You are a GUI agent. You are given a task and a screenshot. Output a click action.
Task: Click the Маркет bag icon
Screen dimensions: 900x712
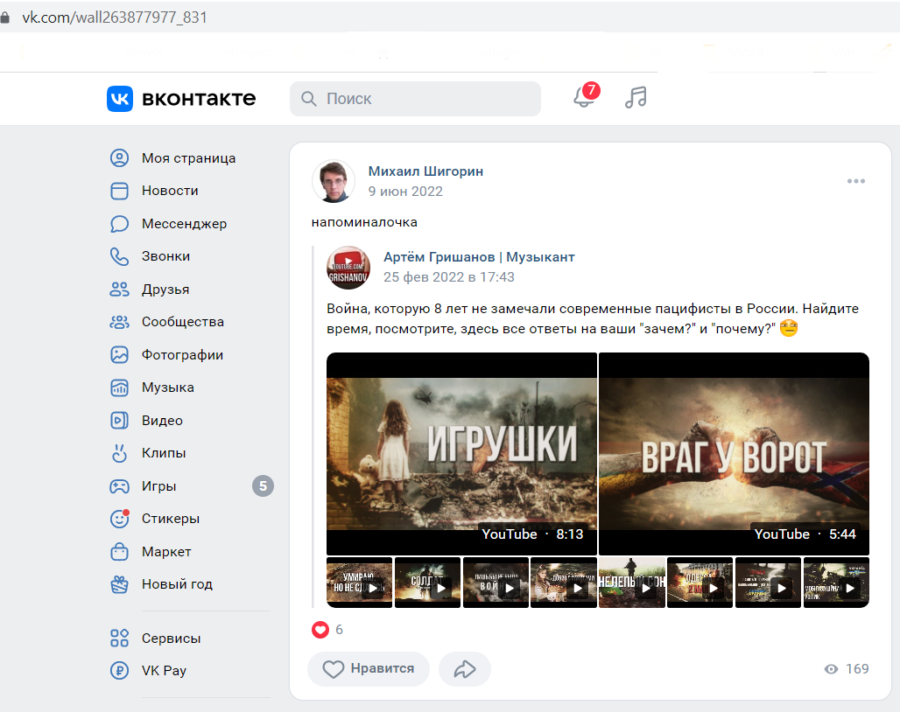point(119,551)
